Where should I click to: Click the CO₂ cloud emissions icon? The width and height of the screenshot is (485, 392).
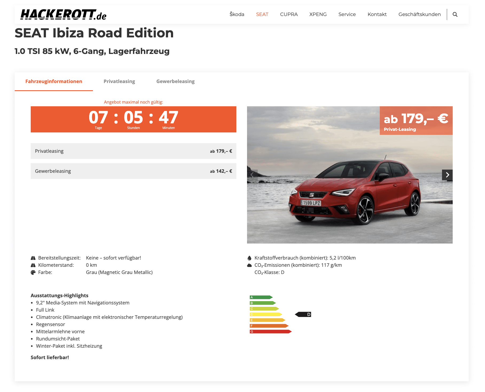249,265
